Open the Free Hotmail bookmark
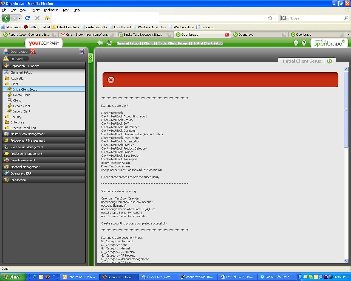Image resolution: width=351 pixels, height=281 pixels. tap(120, 27)
